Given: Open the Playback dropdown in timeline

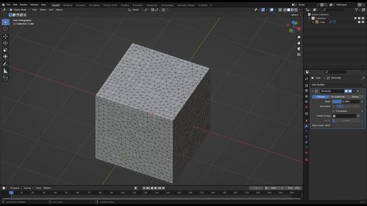Looking at the screenshot, I should point(15,188).
